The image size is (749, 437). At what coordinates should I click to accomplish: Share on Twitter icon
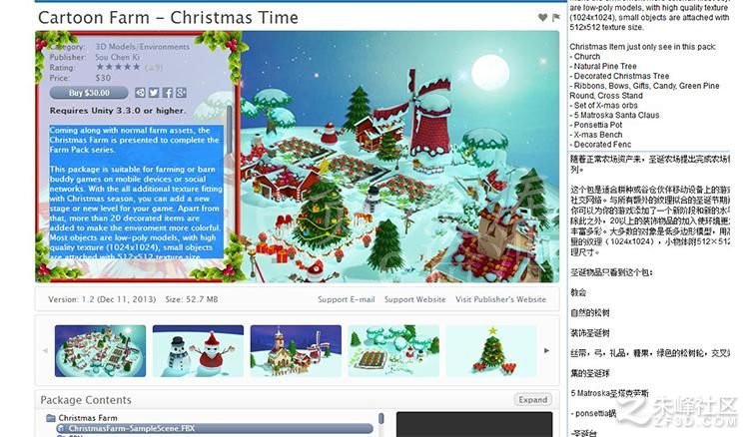pos(154,93)
